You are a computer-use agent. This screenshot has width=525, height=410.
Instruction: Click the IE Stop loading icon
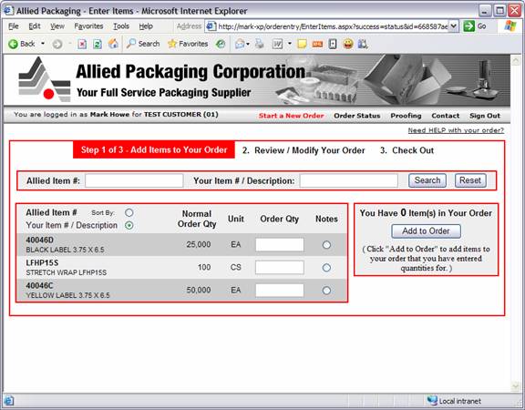pyautogui.click(x=82, y=44)
